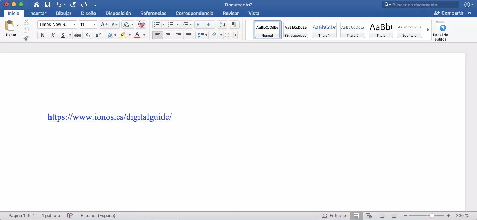
Task: Insert a multilevel list
Action: point(185,25)
